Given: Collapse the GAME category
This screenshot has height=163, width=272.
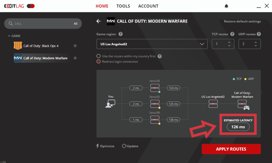Looking at the screenshot, I should 9,36.
